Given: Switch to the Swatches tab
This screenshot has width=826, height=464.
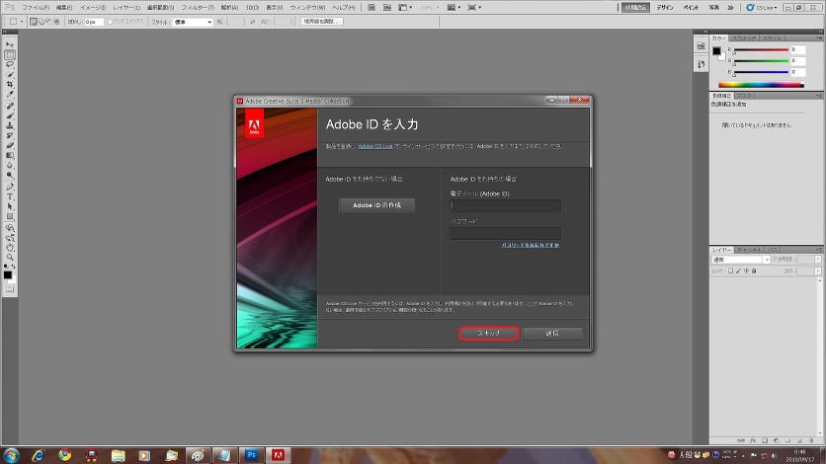Looking at the screenshot, I should (x=744, y=38).
